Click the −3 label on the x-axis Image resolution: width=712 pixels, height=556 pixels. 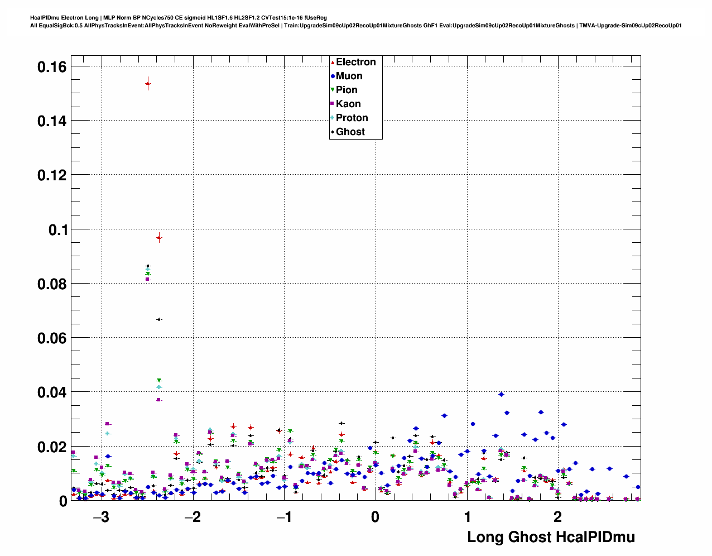(x=101, y=517)
